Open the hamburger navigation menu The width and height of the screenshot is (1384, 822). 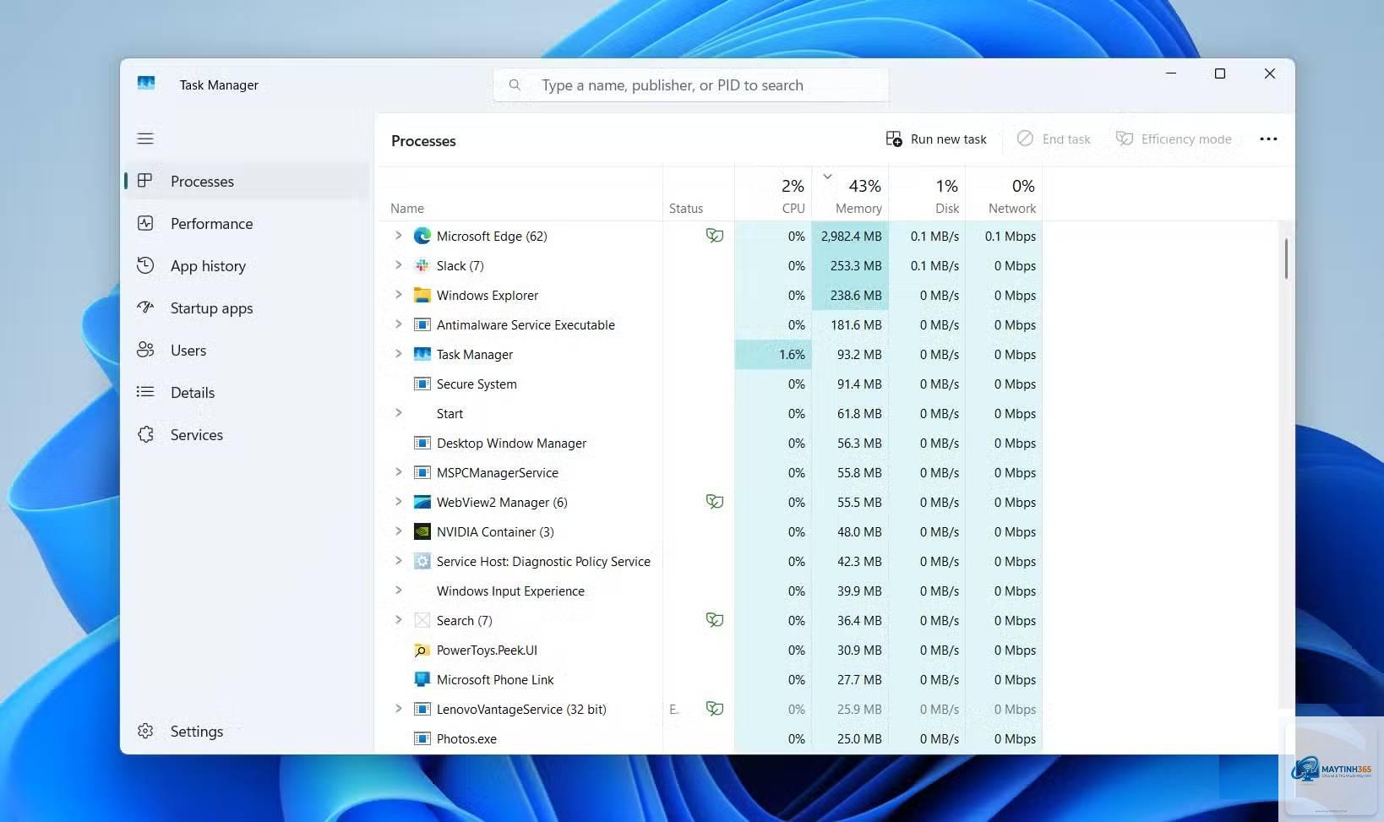pyautogui.click(x=145, y=139)
